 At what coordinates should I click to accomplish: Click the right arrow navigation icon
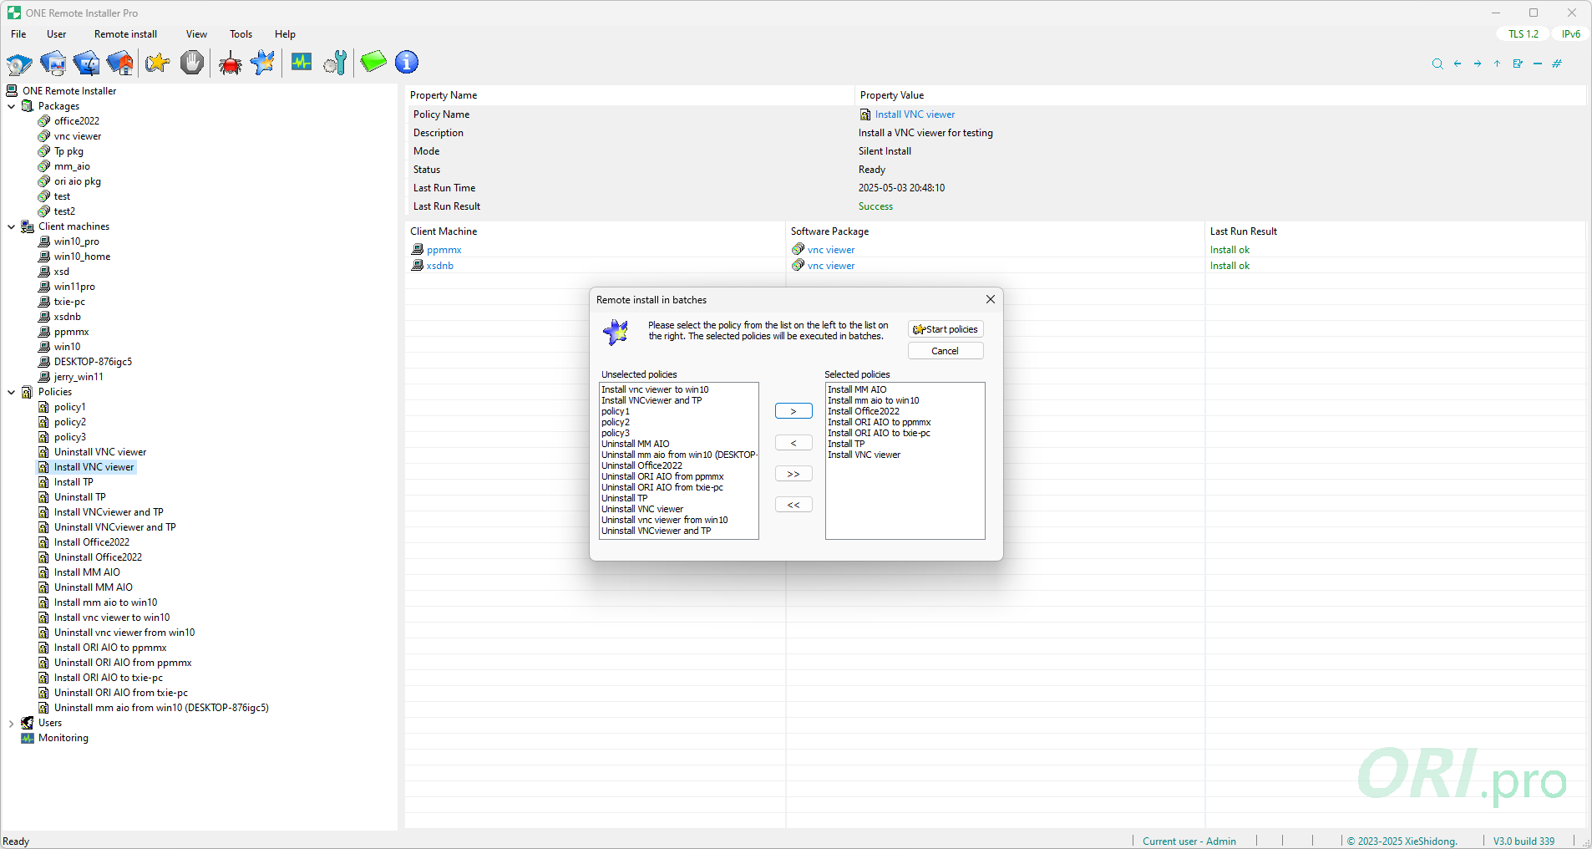click(x=1478, y=64)
